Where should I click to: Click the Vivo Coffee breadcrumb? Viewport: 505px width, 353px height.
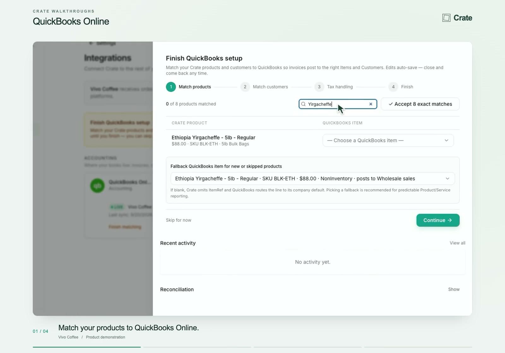[x=68, y=337]
